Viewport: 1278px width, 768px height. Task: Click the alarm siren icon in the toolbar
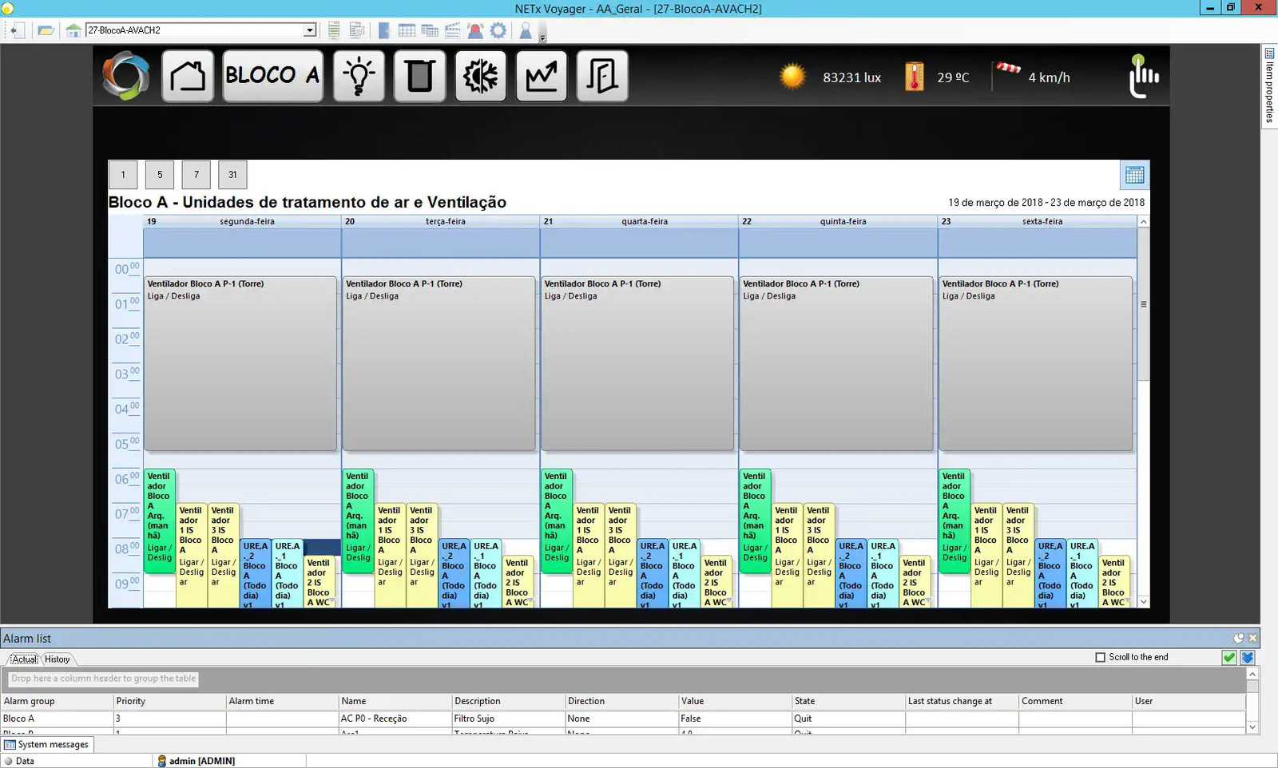[x=475, y=30]
